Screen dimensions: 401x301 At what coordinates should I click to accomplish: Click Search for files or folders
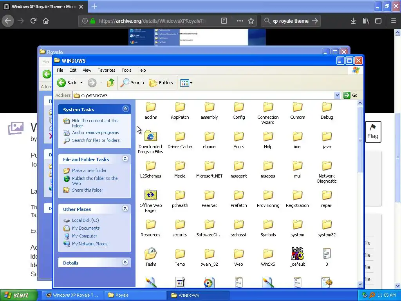tap(96, 140)
